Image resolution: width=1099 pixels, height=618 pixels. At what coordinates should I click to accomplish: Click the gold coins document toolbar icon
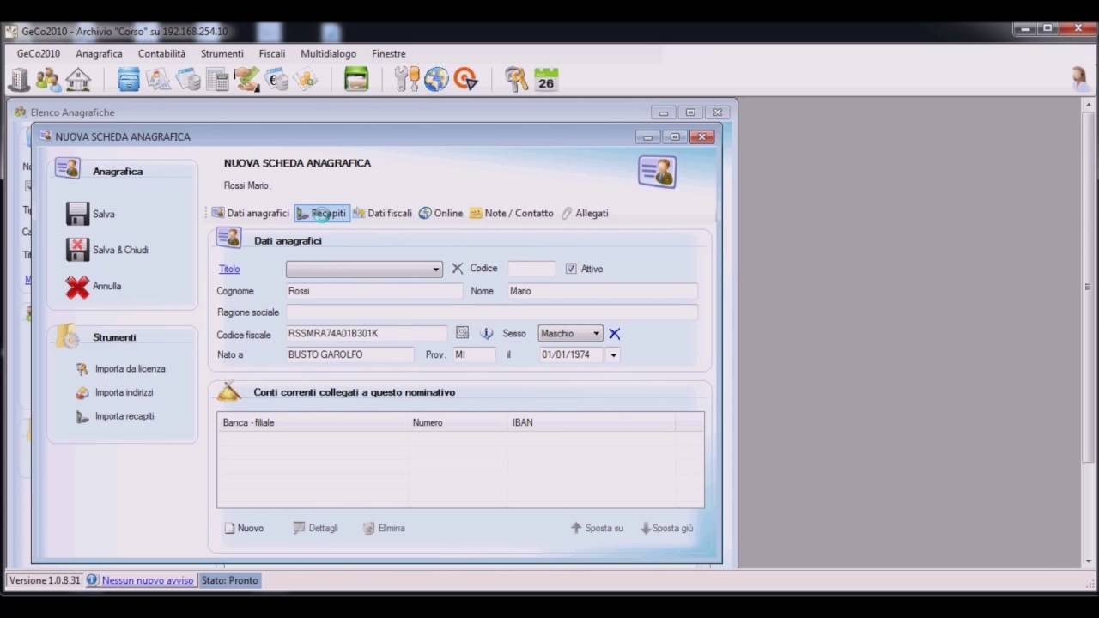306,80
